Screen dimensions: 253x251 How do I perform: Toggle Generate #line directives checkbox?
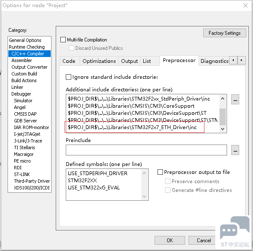(x=168, y=190)
